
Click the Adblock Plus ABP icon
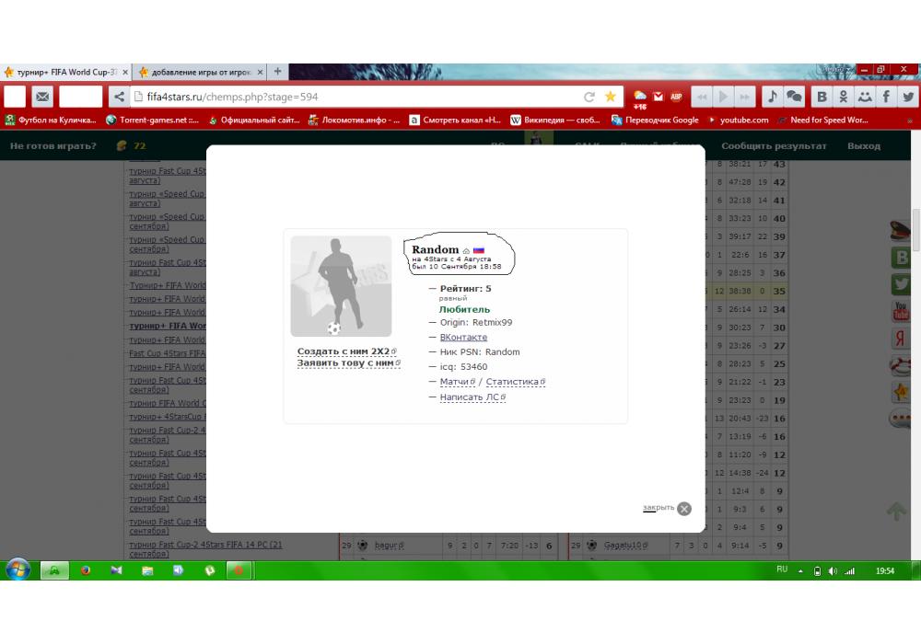coord(676,97)
